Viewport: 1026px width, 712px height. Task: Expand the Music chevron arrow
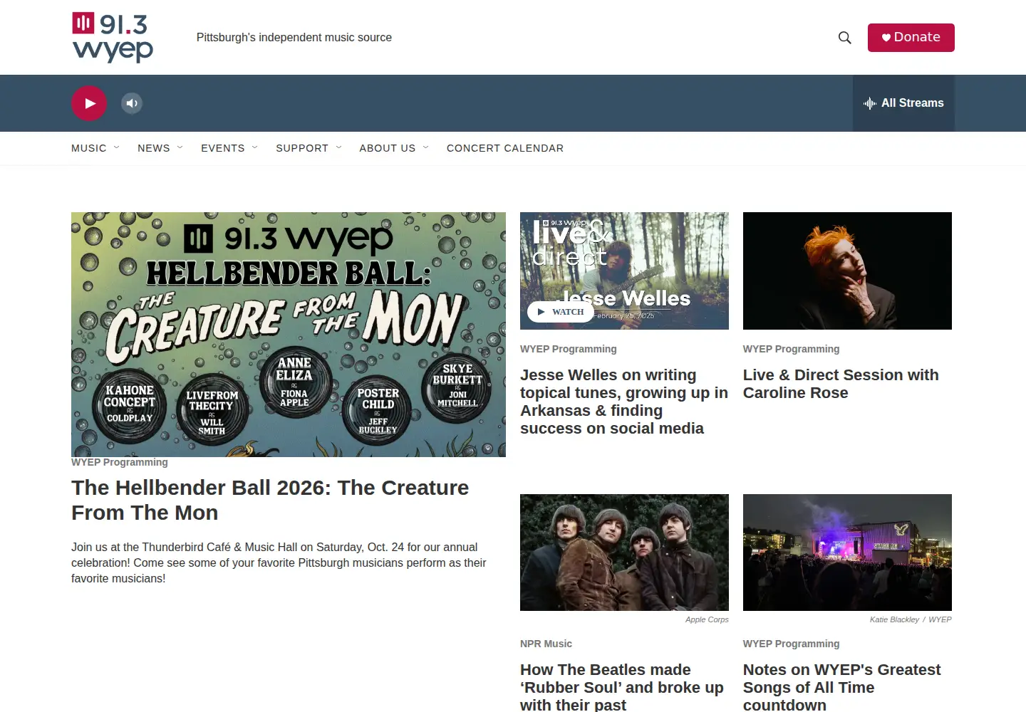(x=117, y=147)
